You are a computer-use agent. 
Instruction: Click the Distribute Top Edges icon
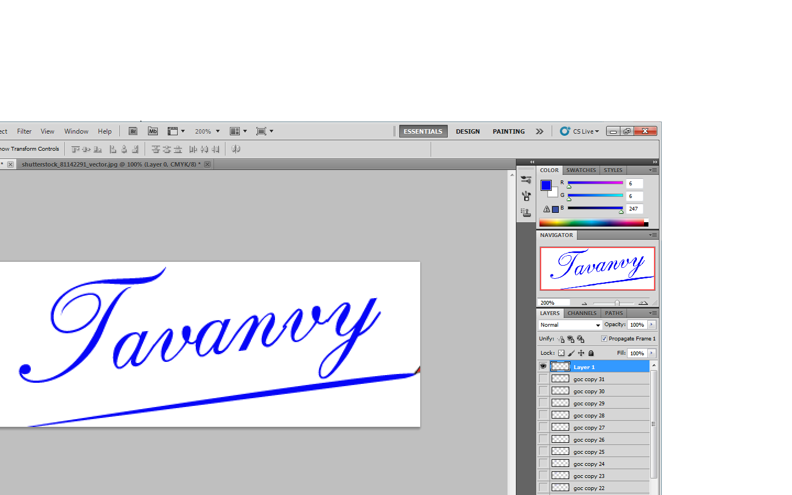156,149
